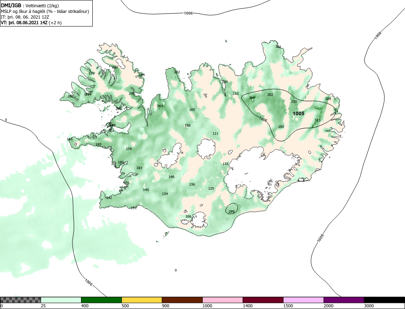The width and height of the screenshot is (405, 309).
Task: Click the 125 value in south Iceland
Action: (x=211, y=188)
